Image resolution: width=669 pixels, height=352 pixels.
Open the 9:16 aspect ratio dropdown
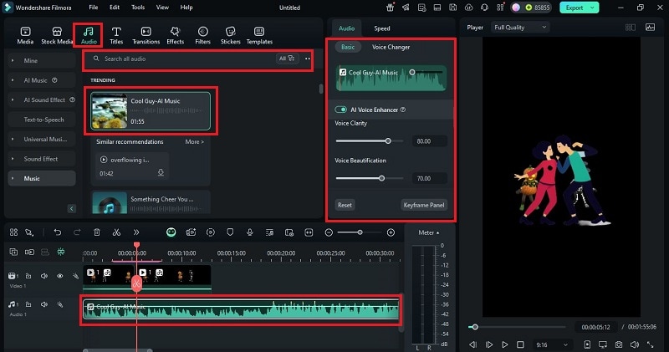(552, 344)
